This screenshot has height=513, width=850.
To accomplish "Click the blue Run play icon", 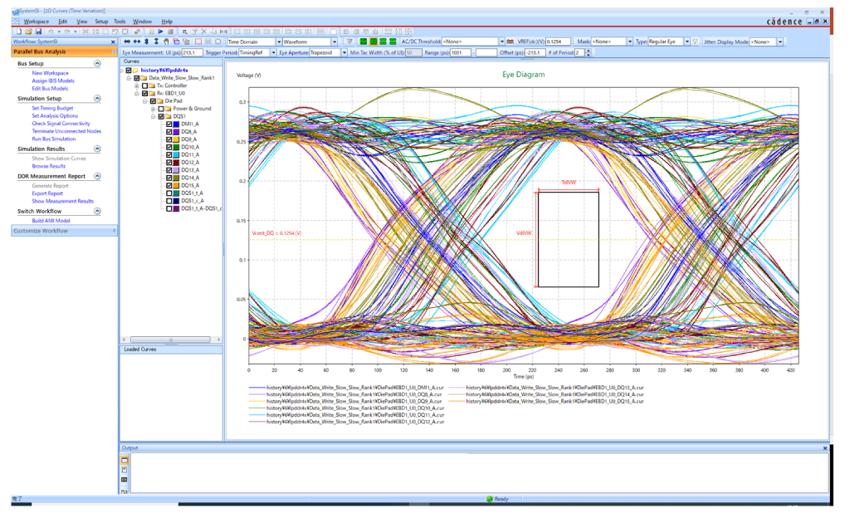I will (160, 31).
